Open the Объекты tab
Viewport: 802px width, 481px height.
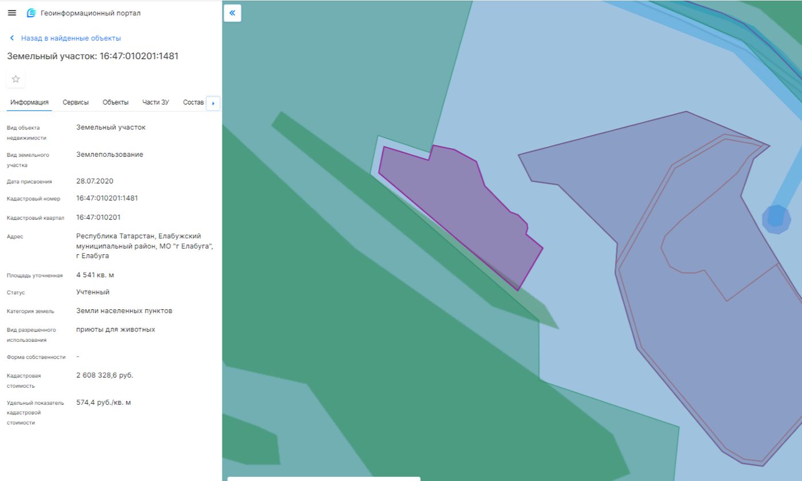[116, 102]
